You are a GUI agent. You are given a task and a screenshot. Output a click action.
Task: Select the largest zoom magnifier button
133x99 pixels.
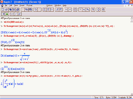tap(88, 10)
